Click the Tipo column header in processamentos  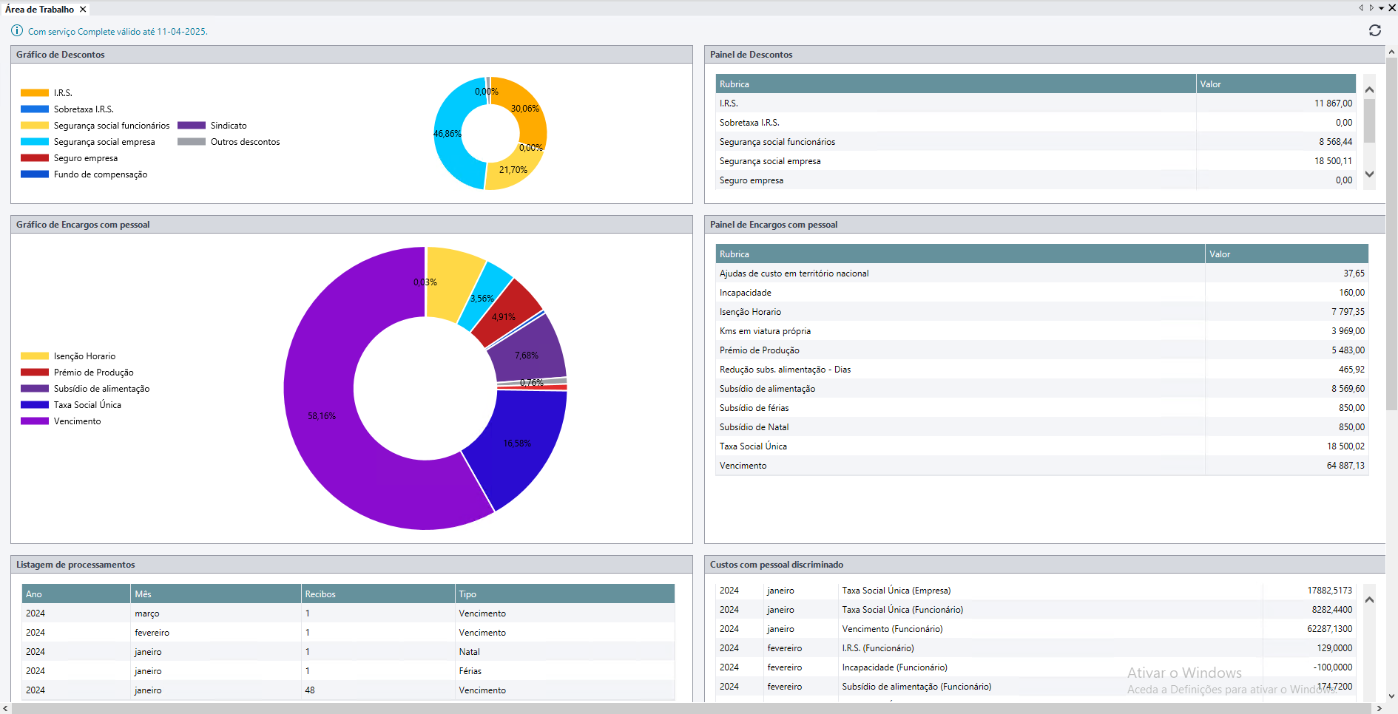click(564, 594)
